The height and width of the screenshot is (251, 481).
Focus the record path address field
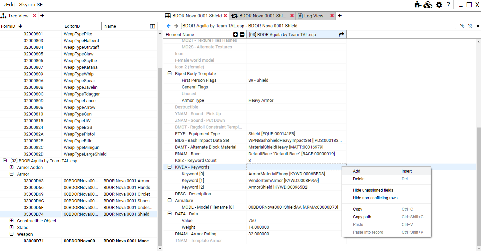coord(319,26)
